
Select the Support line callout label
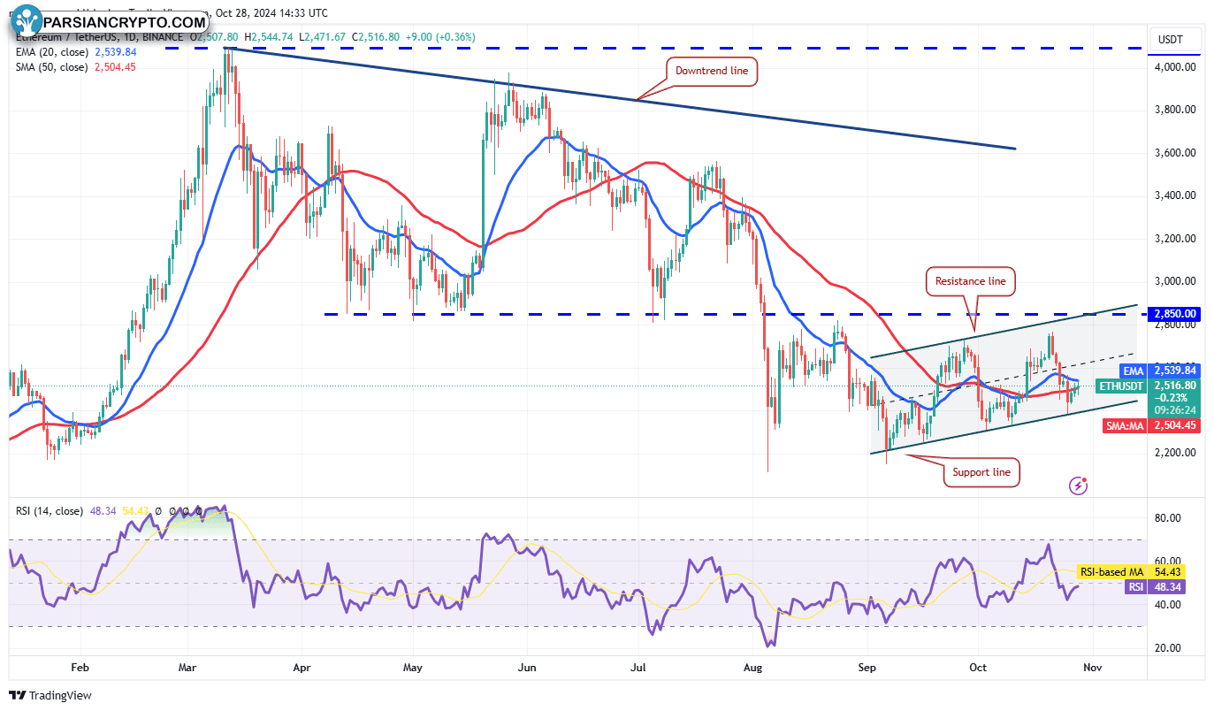click(x=981, y=472)
